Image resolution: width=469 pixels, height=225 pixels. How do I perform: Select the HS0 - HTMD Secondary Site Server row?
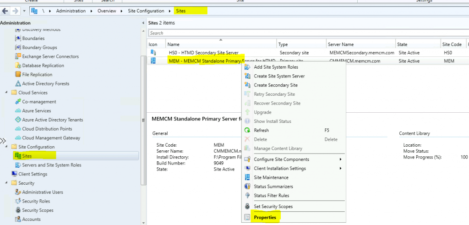pos(308,53)
